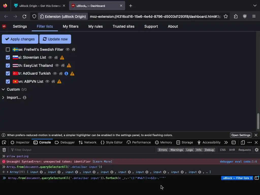260x195 pixels.
Task: Open the home link for Frellwit's Swedish Filter
Action: pyautogui.click(x=73, y=50)
